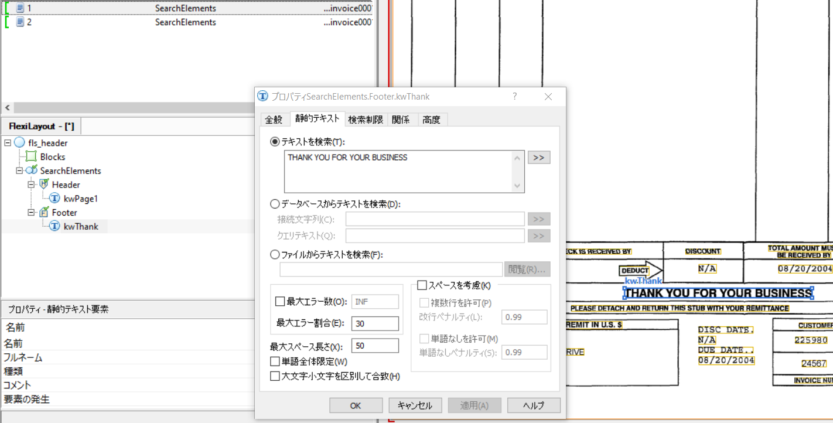Collapse the Footer tree node

[x=32, y=213]
